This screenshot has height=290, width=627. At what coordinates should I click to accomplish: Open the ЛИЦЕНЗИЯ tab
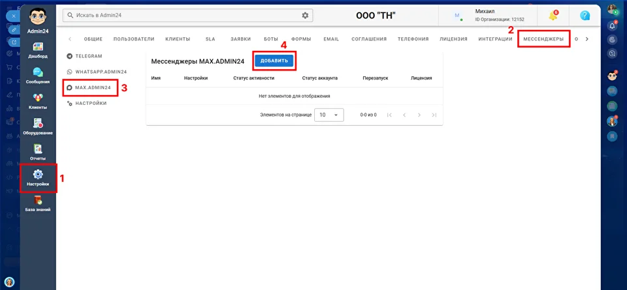point(453,39)
